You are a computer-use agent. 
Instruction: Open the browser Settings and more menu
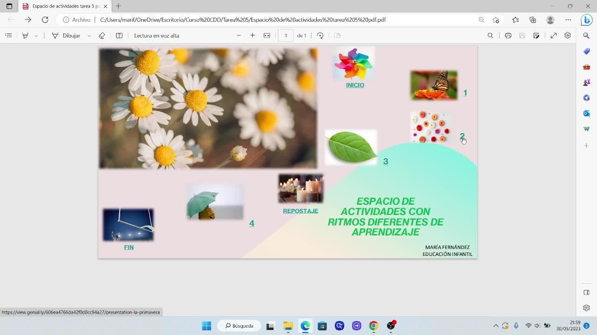pos(568,20)
